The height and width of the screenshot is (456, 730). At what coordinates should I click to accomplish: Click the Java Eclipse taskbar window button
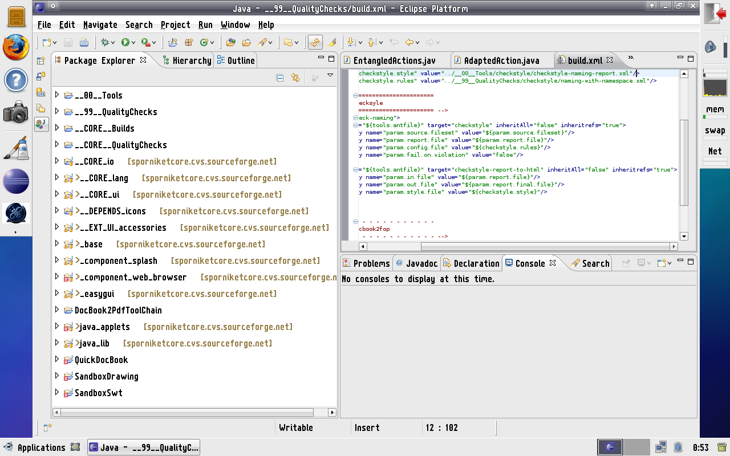144,447
